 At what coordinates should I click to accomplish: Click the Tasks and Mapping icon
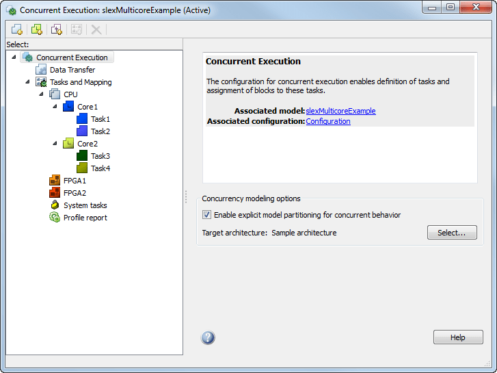[41, 82]
